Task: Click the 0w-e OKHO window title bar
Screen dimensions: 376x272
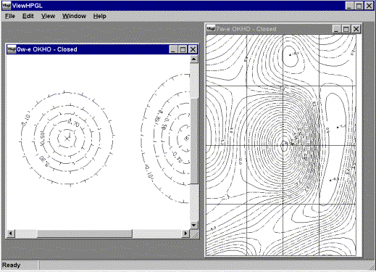Action: point(92,49)
